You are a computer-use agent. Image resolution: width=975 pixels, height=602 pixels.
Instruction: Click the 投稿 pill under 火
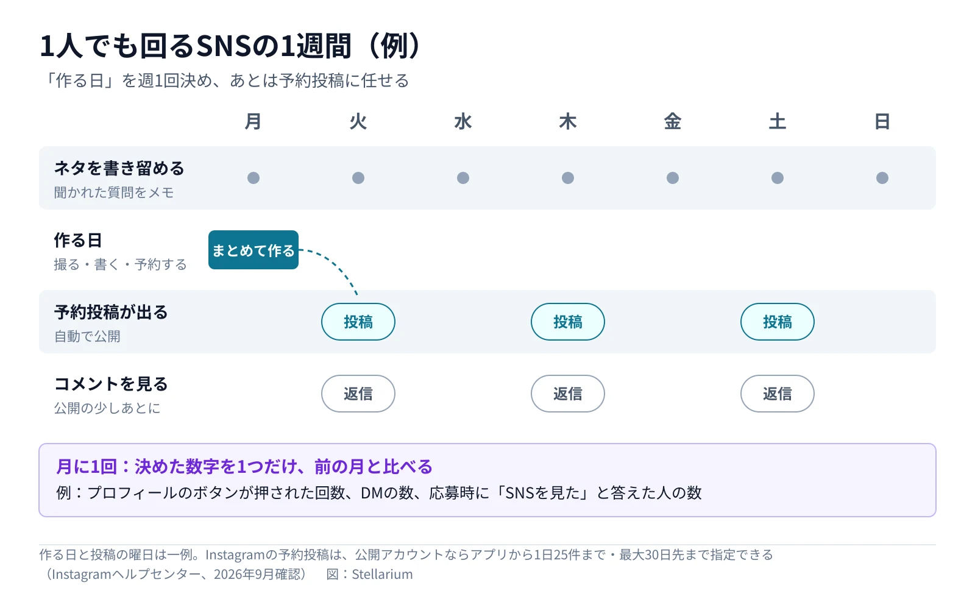point(358,322)
